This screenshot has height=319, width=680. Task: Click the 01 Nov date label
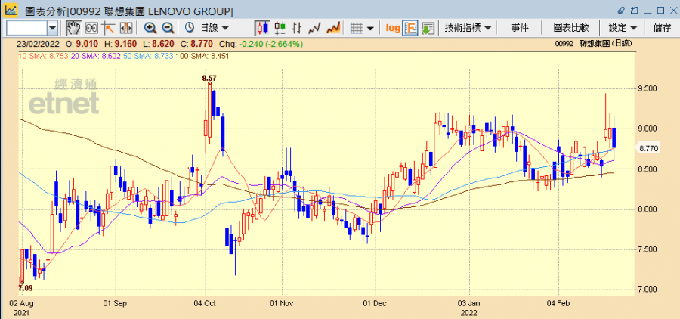tap(283, 303)
